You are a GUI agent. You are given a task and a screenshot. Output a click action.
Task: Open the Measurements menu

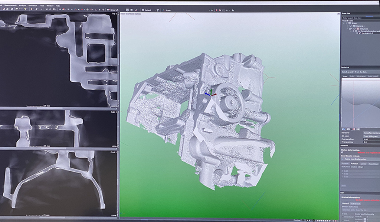10,6
